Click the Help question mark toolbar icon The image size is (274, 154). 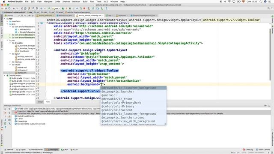(x=107, y=9)
